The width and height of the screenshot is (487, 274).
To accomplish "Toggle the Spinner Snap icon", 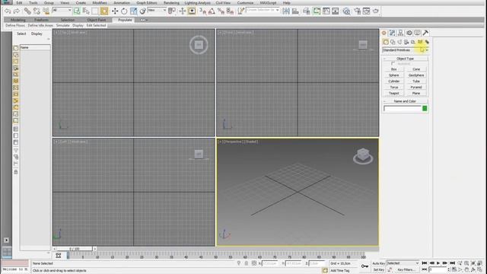I will click(230, 11).
